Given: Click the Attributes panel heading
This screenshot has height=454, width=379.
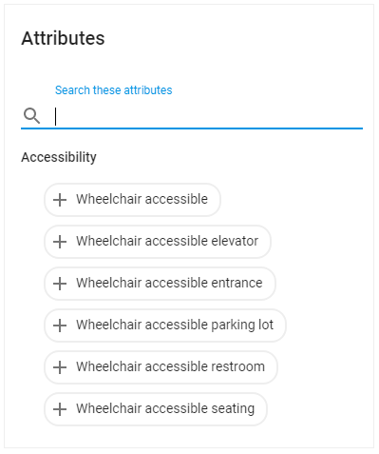Looking at the screenshot, I should pyautogui.click(x=63, y=38).
